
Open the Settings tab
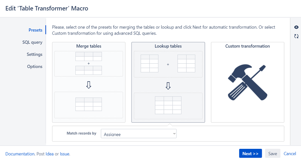[x=35, y=54]
